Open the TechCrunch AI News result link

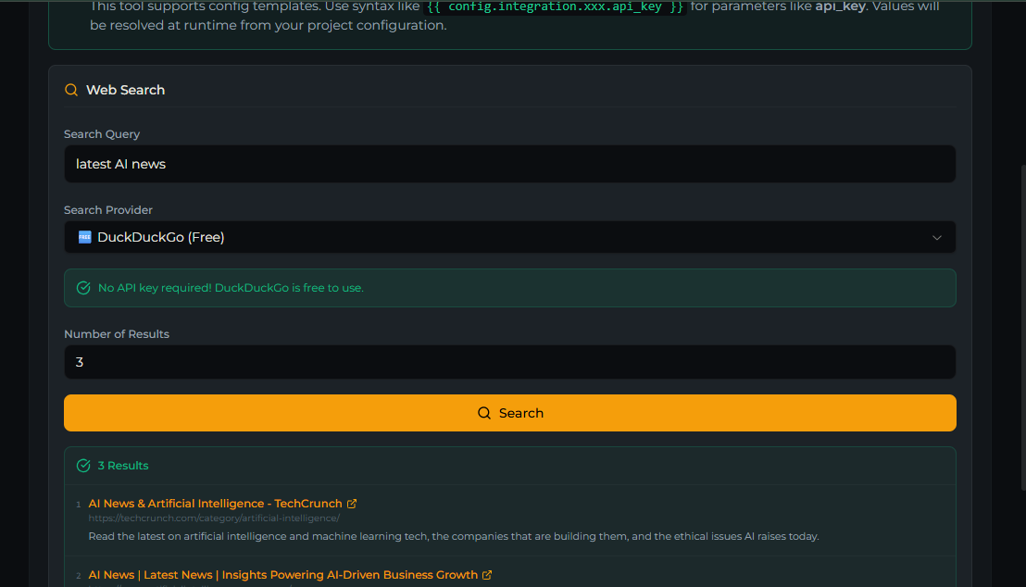coord(215,504)
